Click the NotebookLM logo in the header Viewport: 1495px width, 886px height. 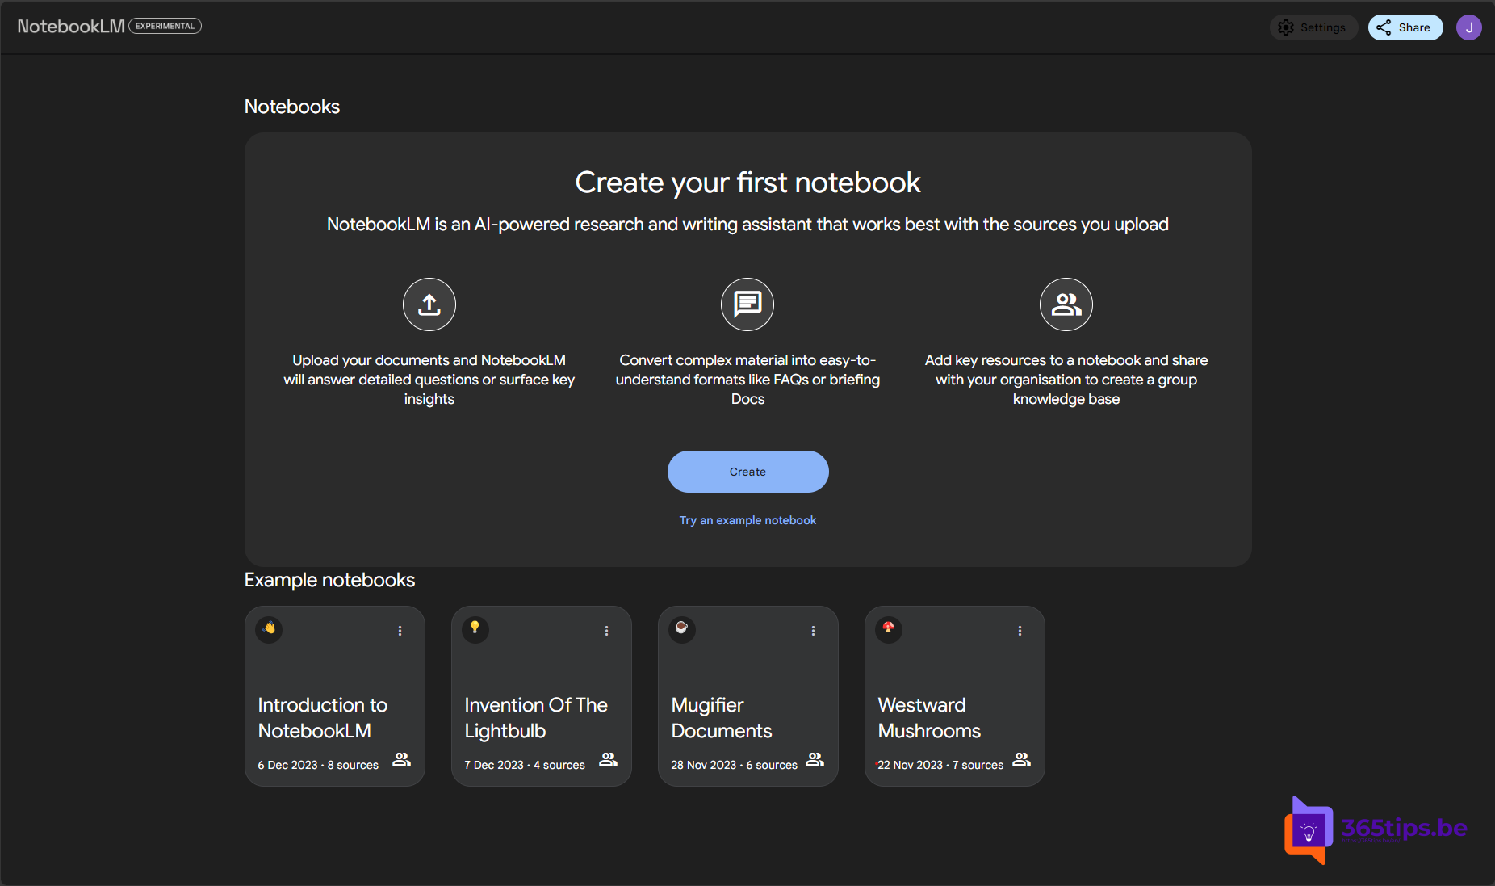[x=71, y=27]
